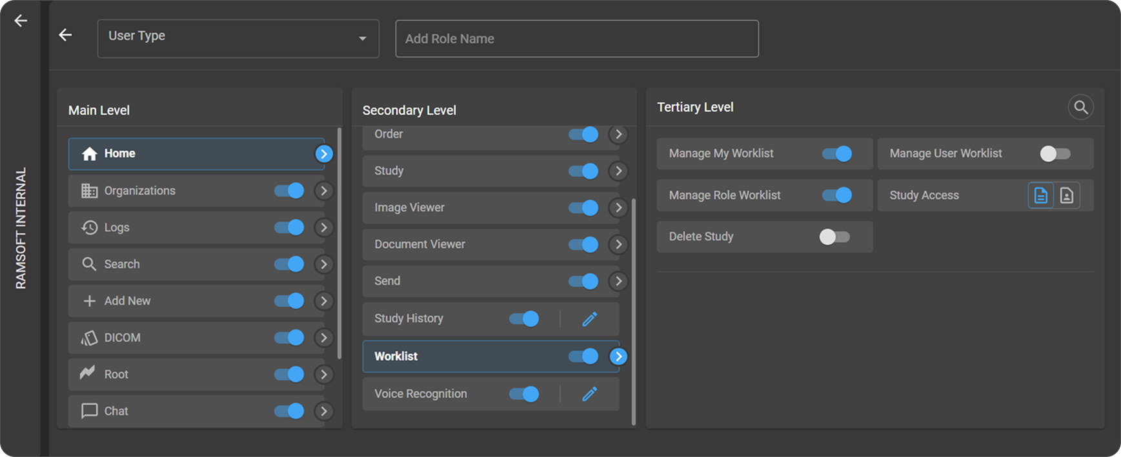Enable the Manage User Worklist toggle
The image size is (1121, 457).
(1055, 153)
